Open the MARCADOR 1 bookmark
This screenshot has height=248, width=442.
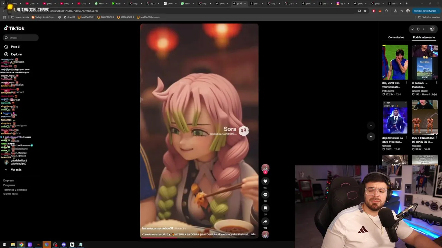[x=86, y=17]
